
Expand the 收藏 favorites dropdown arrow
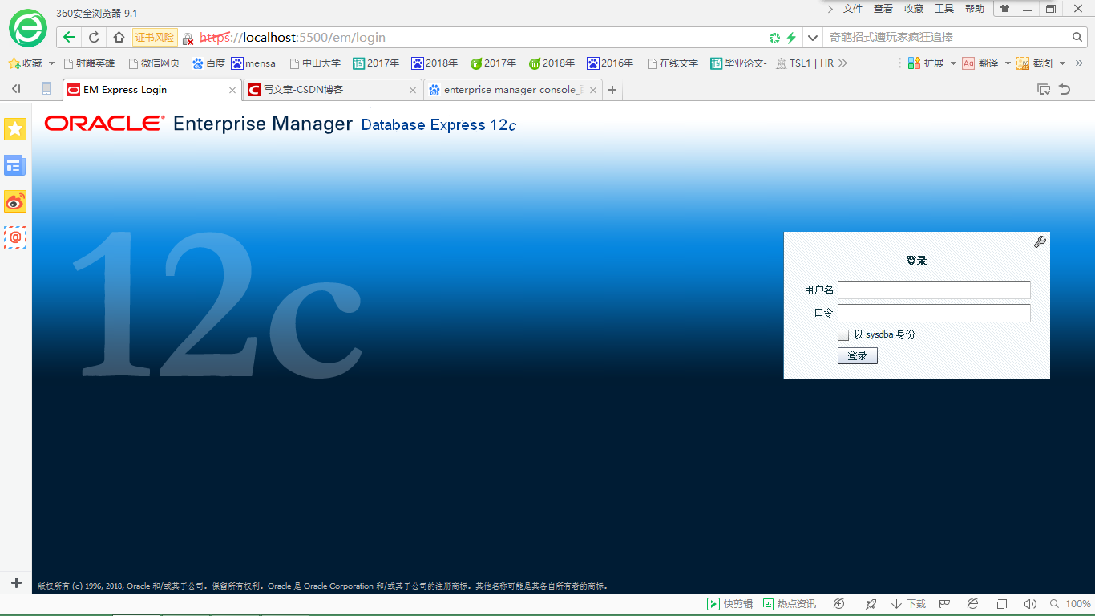(52, 63)
